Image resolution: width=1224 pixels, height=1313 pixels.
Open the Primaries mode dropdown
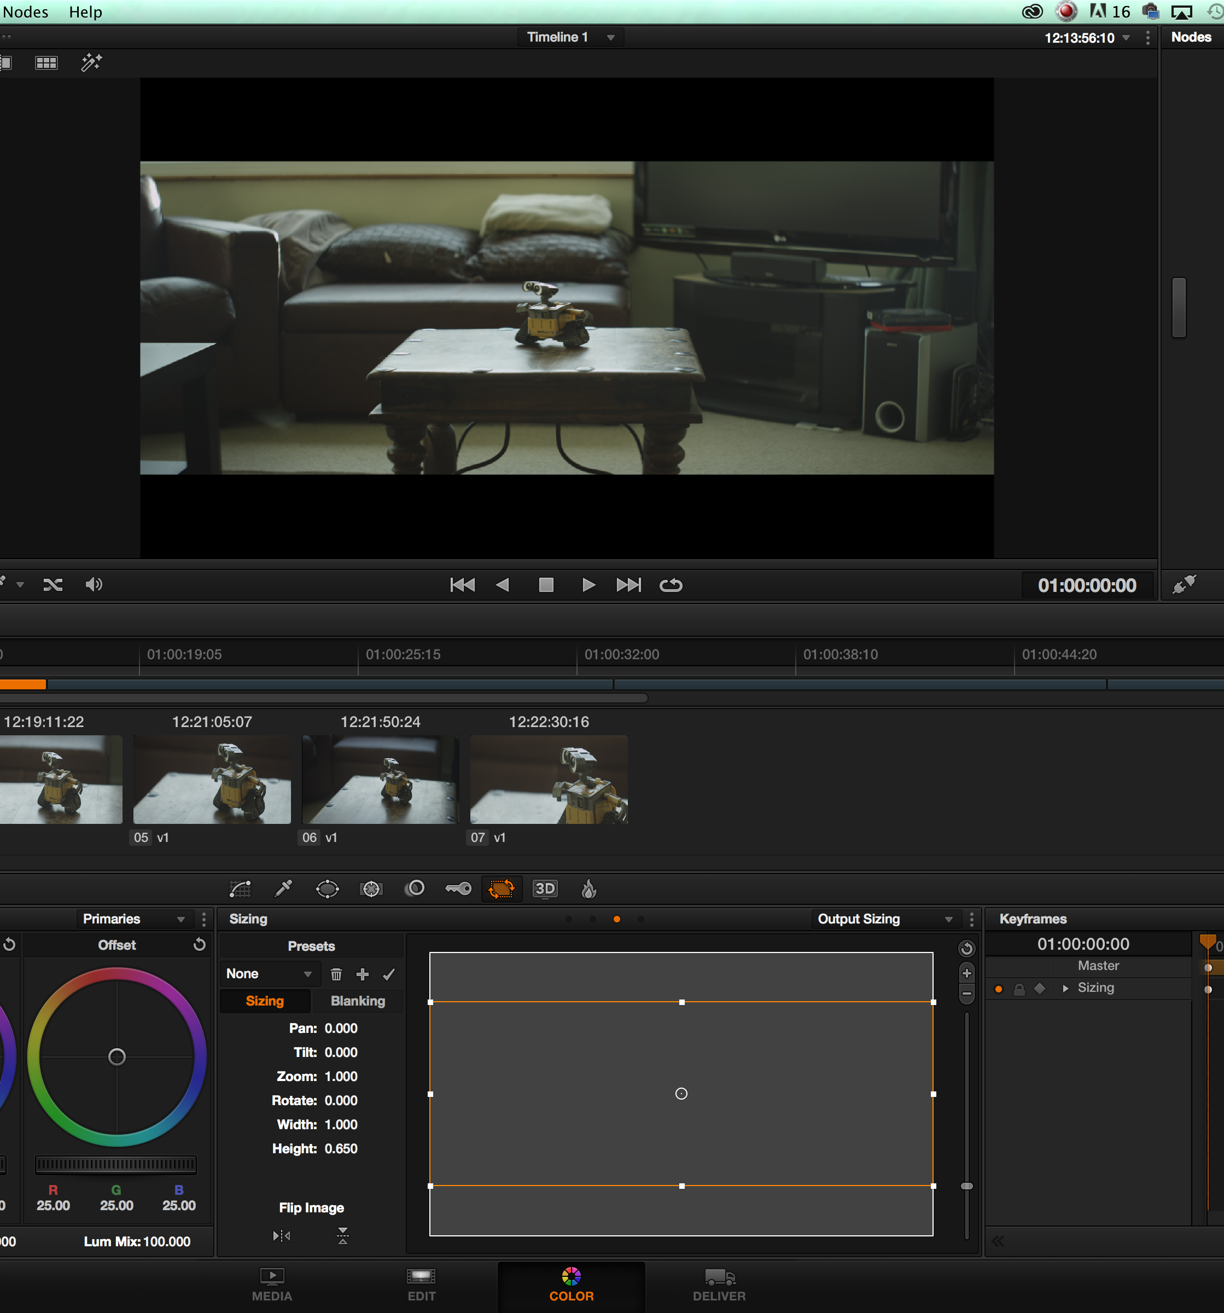[x=135, y=919]
